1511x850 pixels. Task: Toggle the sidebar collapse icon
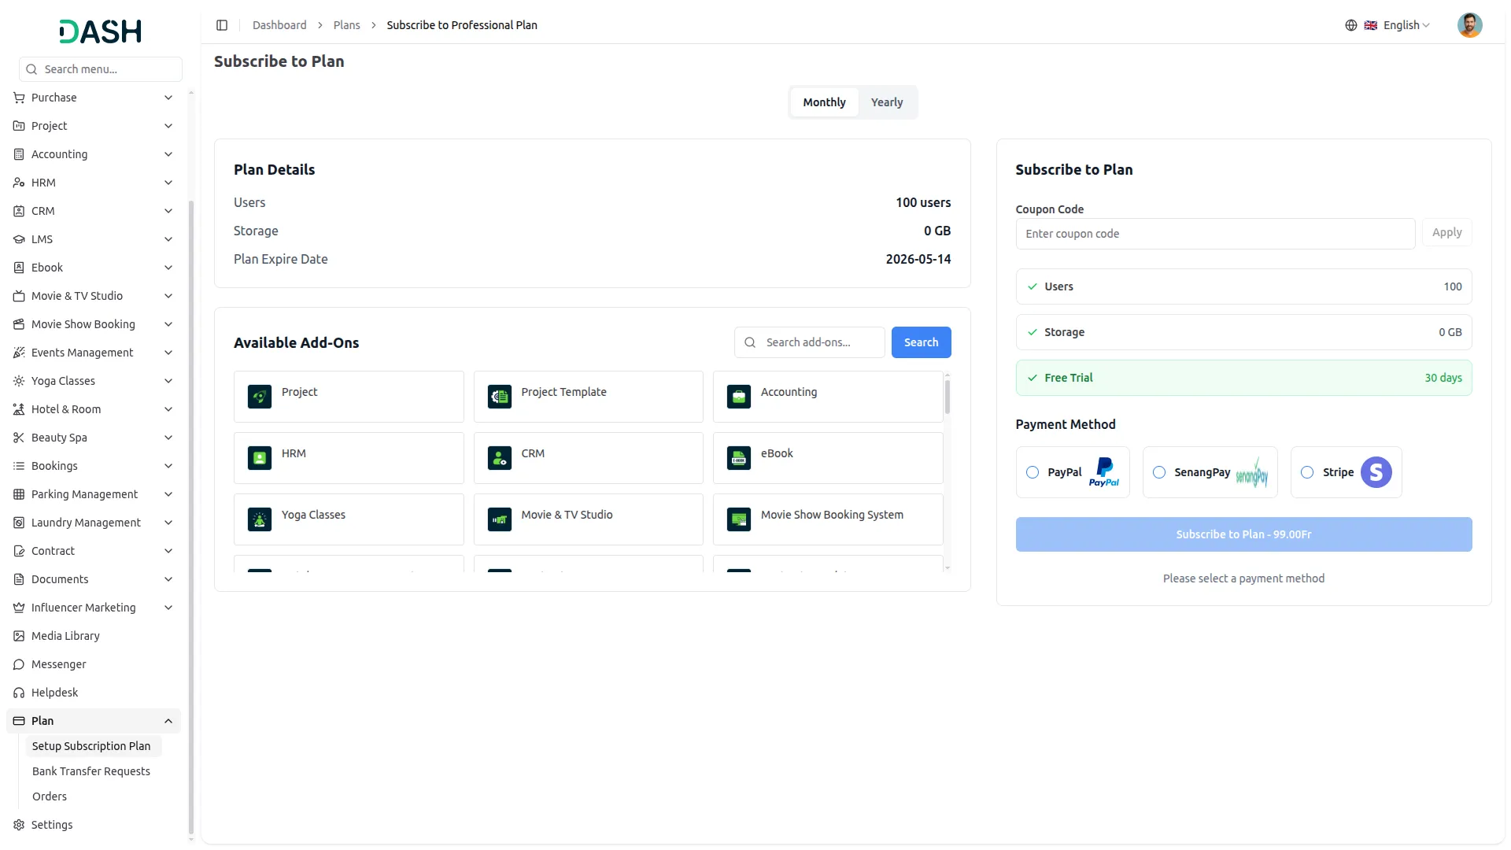coord(222,25)
